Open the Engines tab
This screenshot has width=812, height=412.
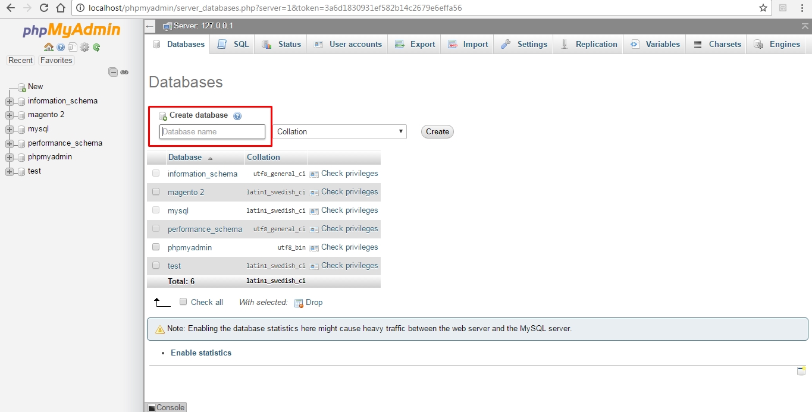[x=776, y=44]
